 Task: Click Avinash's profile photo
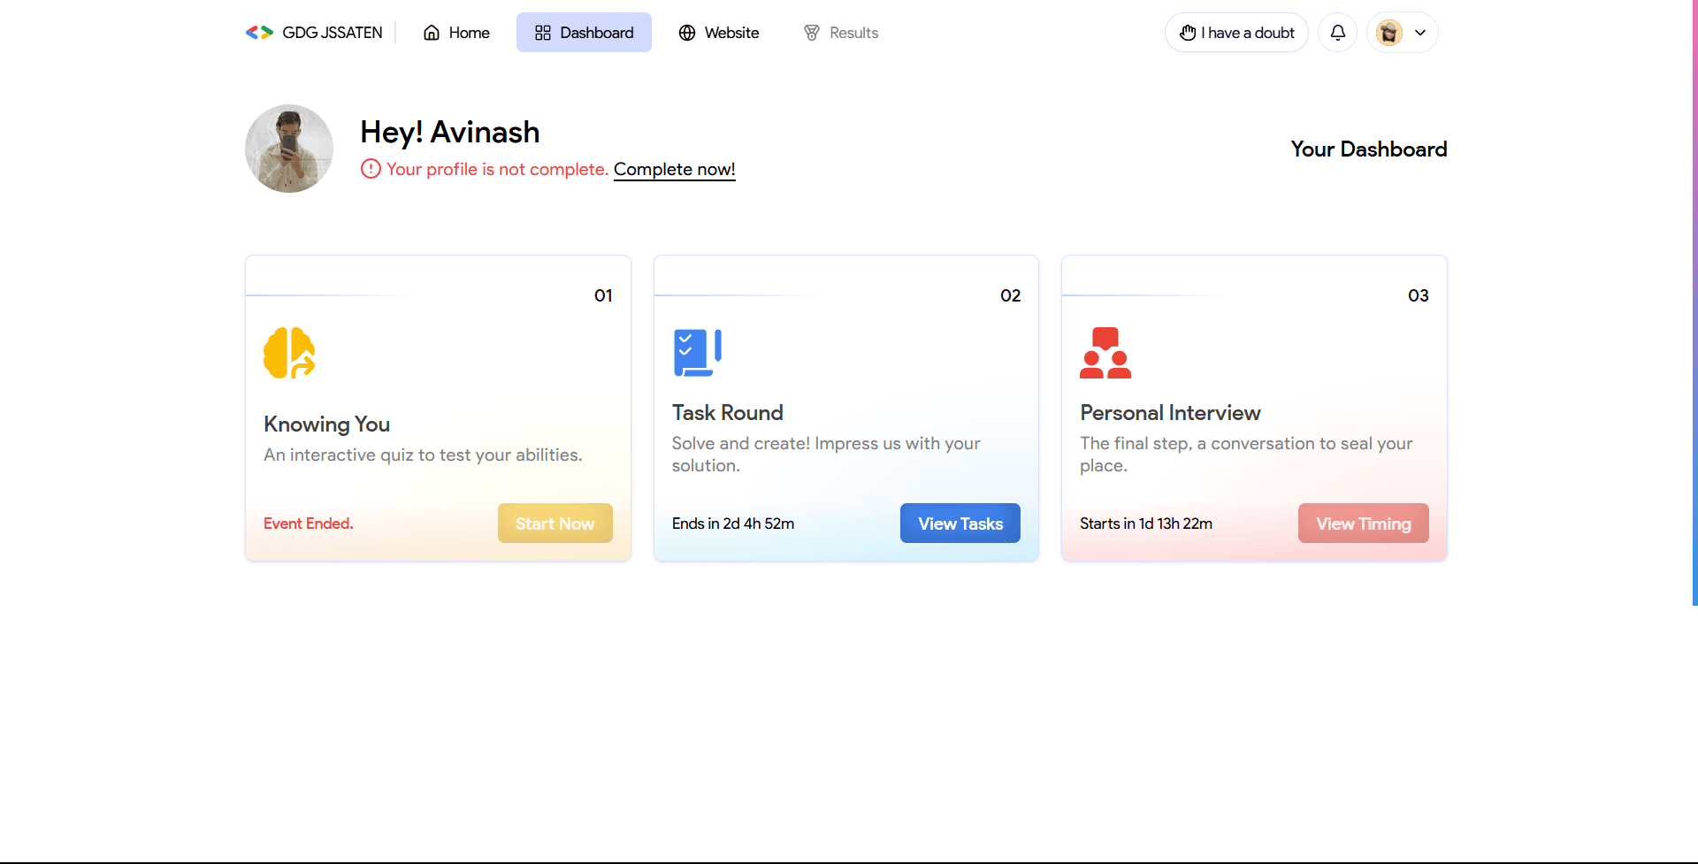[288, 148]
